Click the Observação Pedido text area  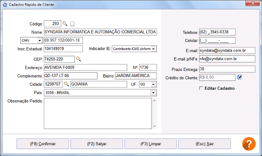[98, 113]
